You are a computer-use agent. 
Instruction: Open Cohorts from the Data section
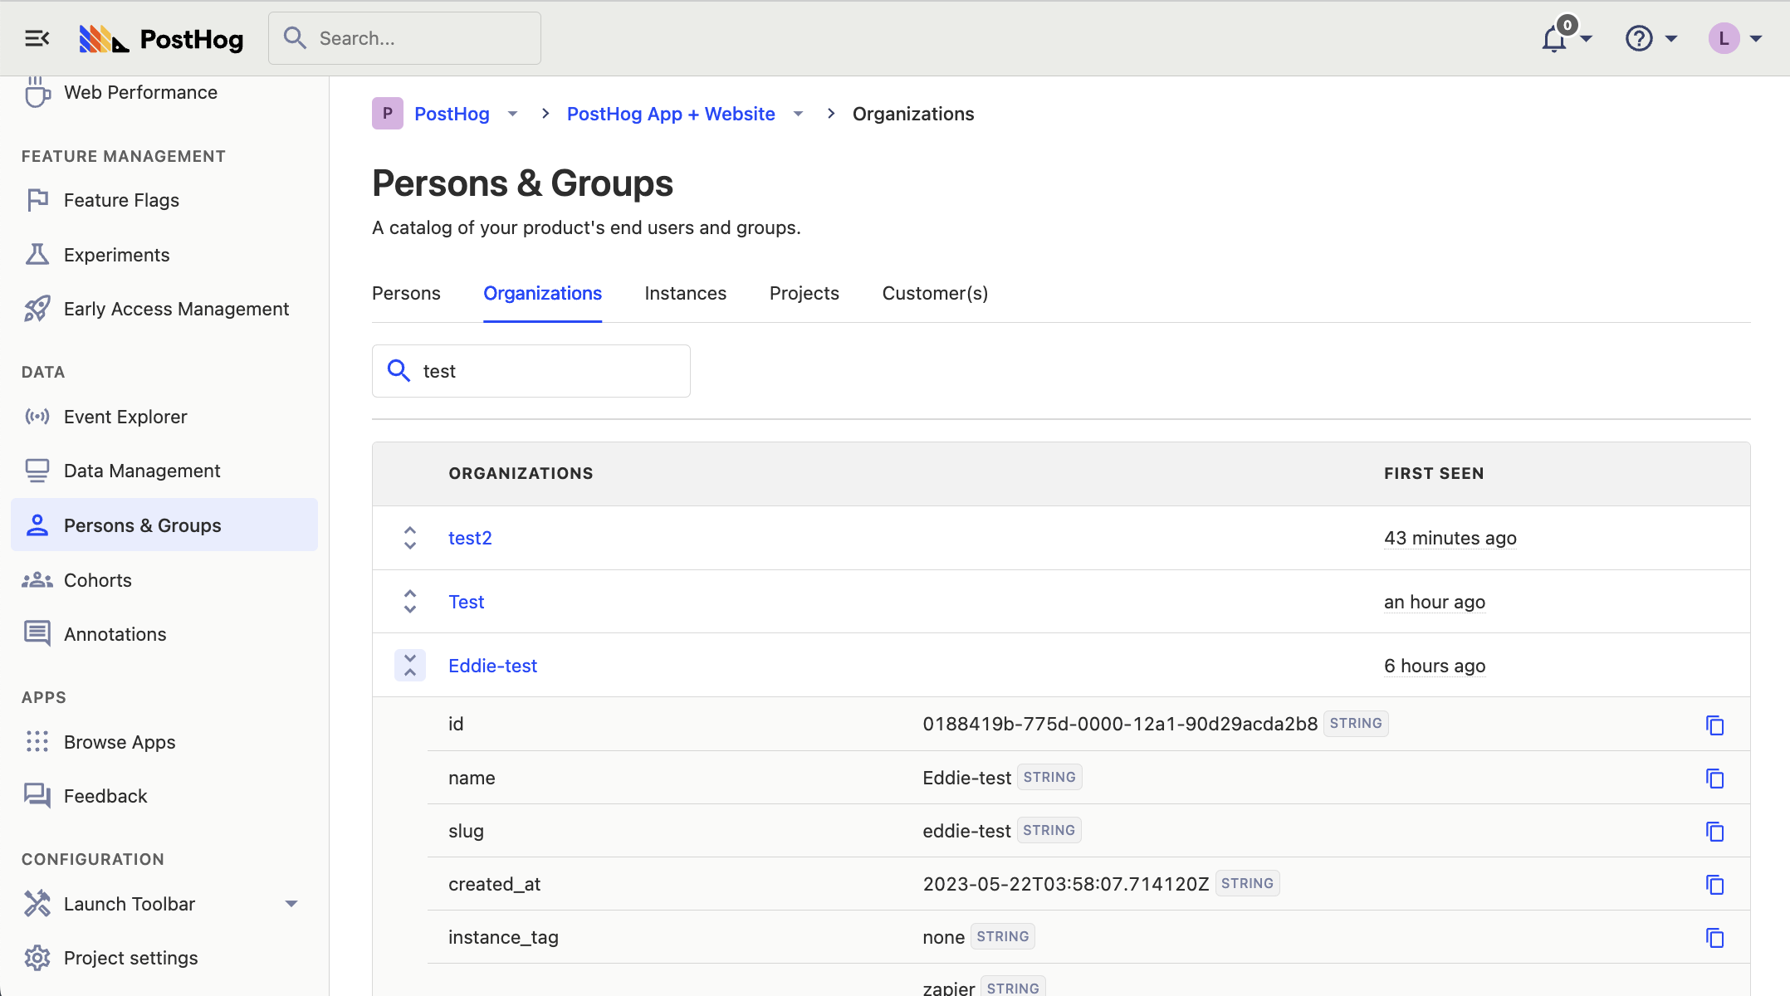click(97, 579)
